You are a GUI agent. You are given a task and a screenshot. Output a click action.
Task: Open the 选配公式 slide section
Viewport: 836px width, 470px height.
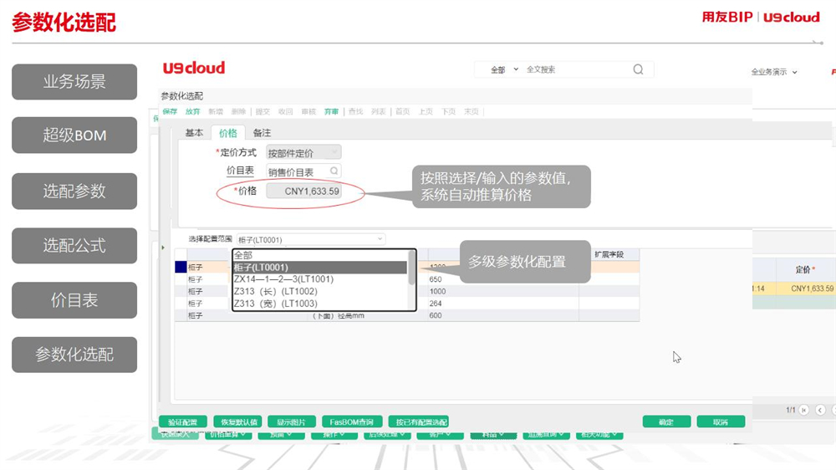coord(74,245)
